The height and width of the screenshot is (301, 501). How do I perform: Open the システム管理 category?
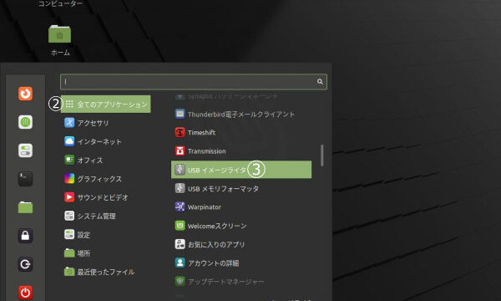106,216
